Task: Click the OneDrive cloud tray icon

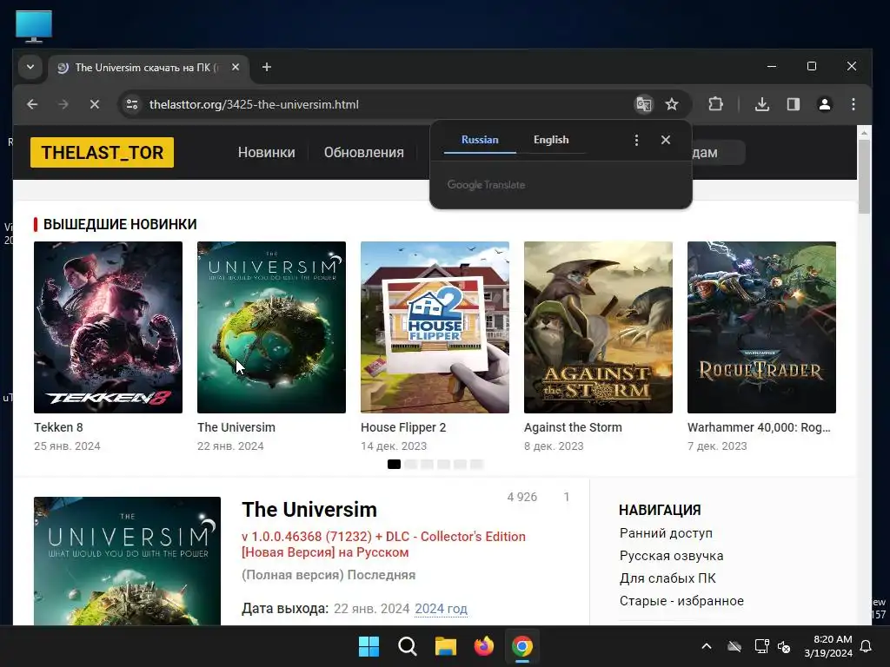Action: (x=734, y=646)
